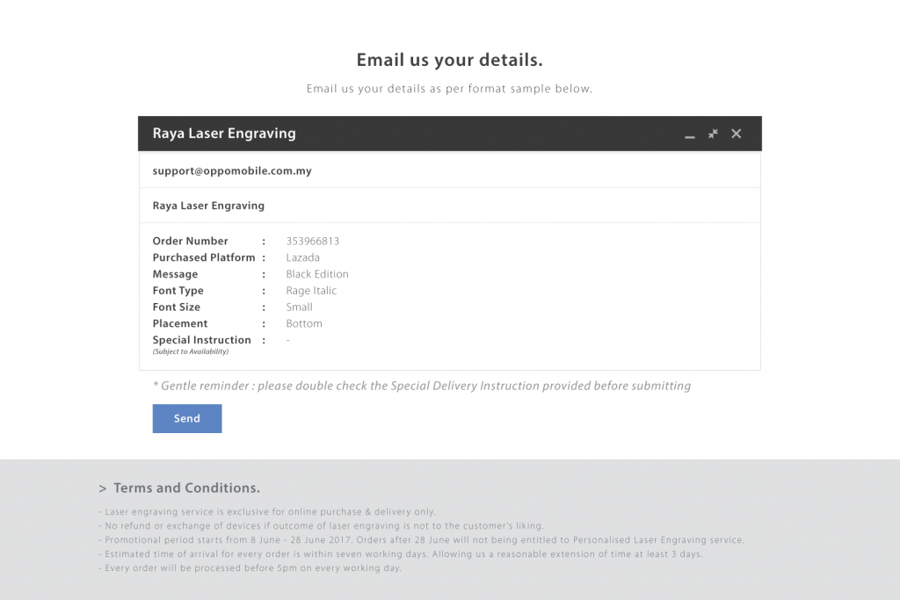Click the Subject to Availability note
The image size is (900, 600).
(x=191, y=351)
